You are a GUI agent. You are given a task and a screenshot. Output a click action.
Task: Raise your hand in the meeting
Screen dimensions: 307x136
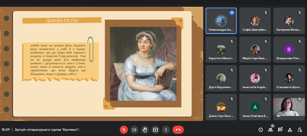tap(145, 130)
